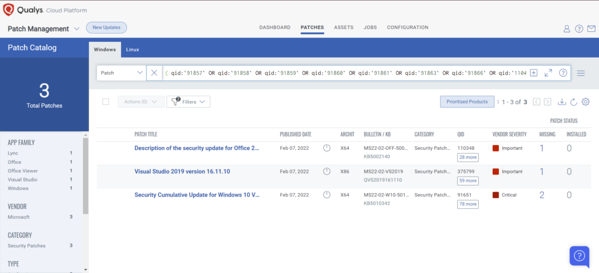Open the help icon in the header
Screen dimensions: 599x273
[579, 29]
